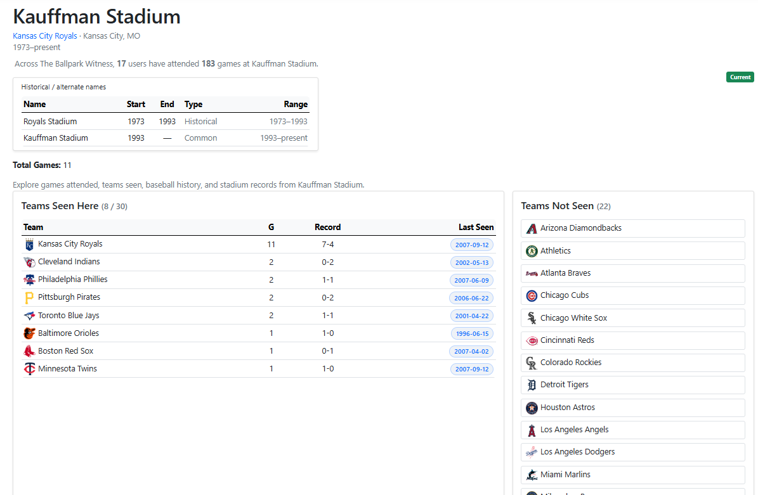Click the Teams Seen Here heading
Screen dimensions: 758x495
click(60, 206)
